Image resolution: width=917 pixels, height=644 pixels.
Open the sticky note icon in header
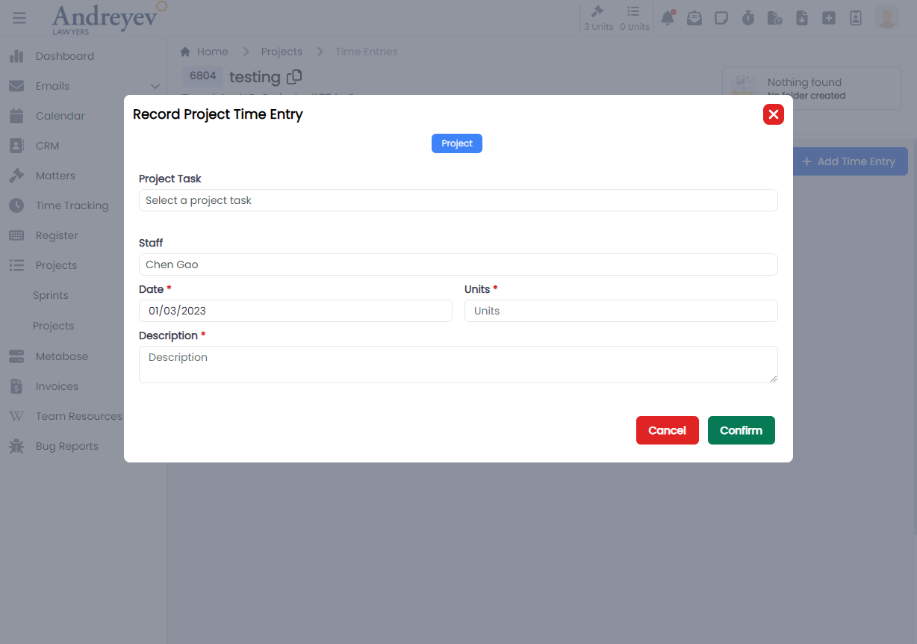(721, 18)
